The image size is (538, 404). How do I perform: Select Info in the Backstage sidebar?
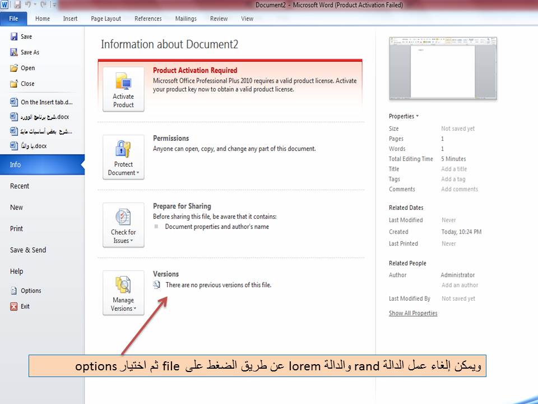coord(42,164)
